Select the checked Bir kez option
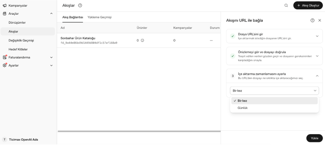 point(274,101)
